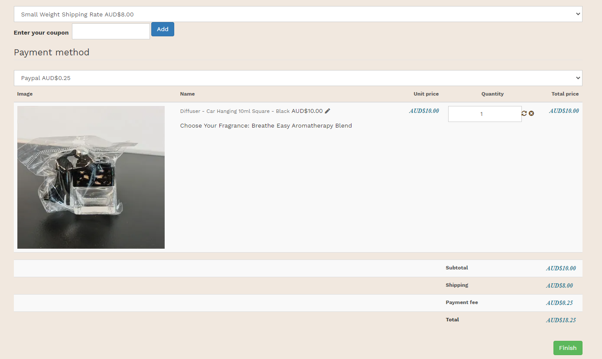The image size is (602, 359).
Task: Remove the diffuser item with the delete icon
Action: [x=531, y=113]
